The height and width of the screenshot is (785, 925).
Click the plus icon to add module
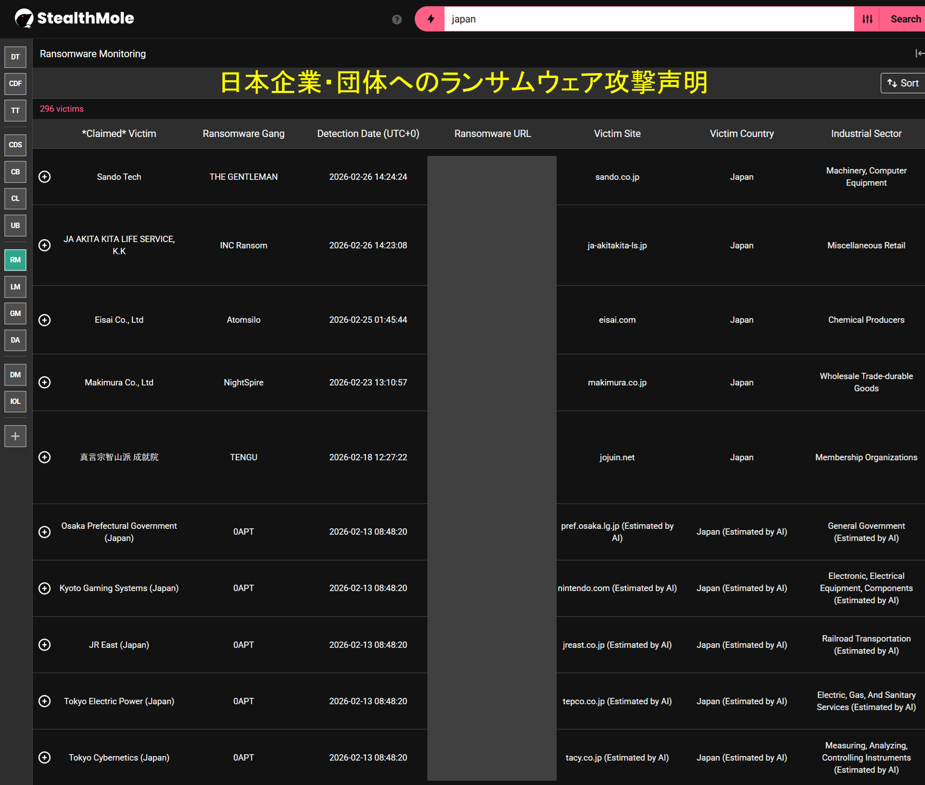click(15, 436)
